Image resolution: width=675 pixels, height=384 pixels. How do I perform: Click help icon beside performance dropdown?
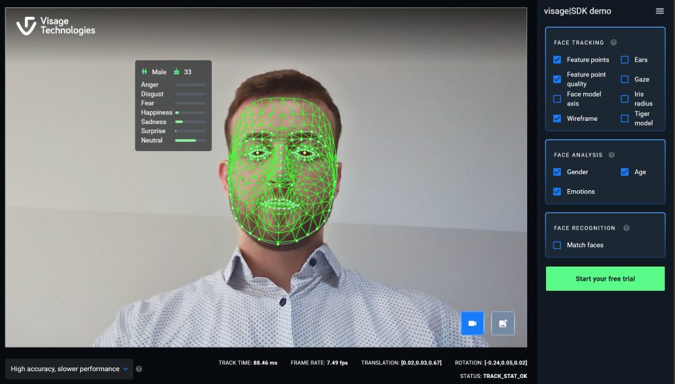[139, 369]
